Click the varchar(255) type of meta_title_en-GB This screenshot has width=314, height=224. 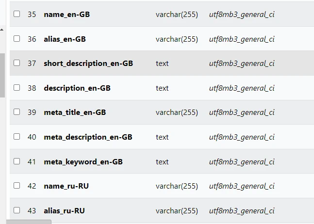pos(177,112)
